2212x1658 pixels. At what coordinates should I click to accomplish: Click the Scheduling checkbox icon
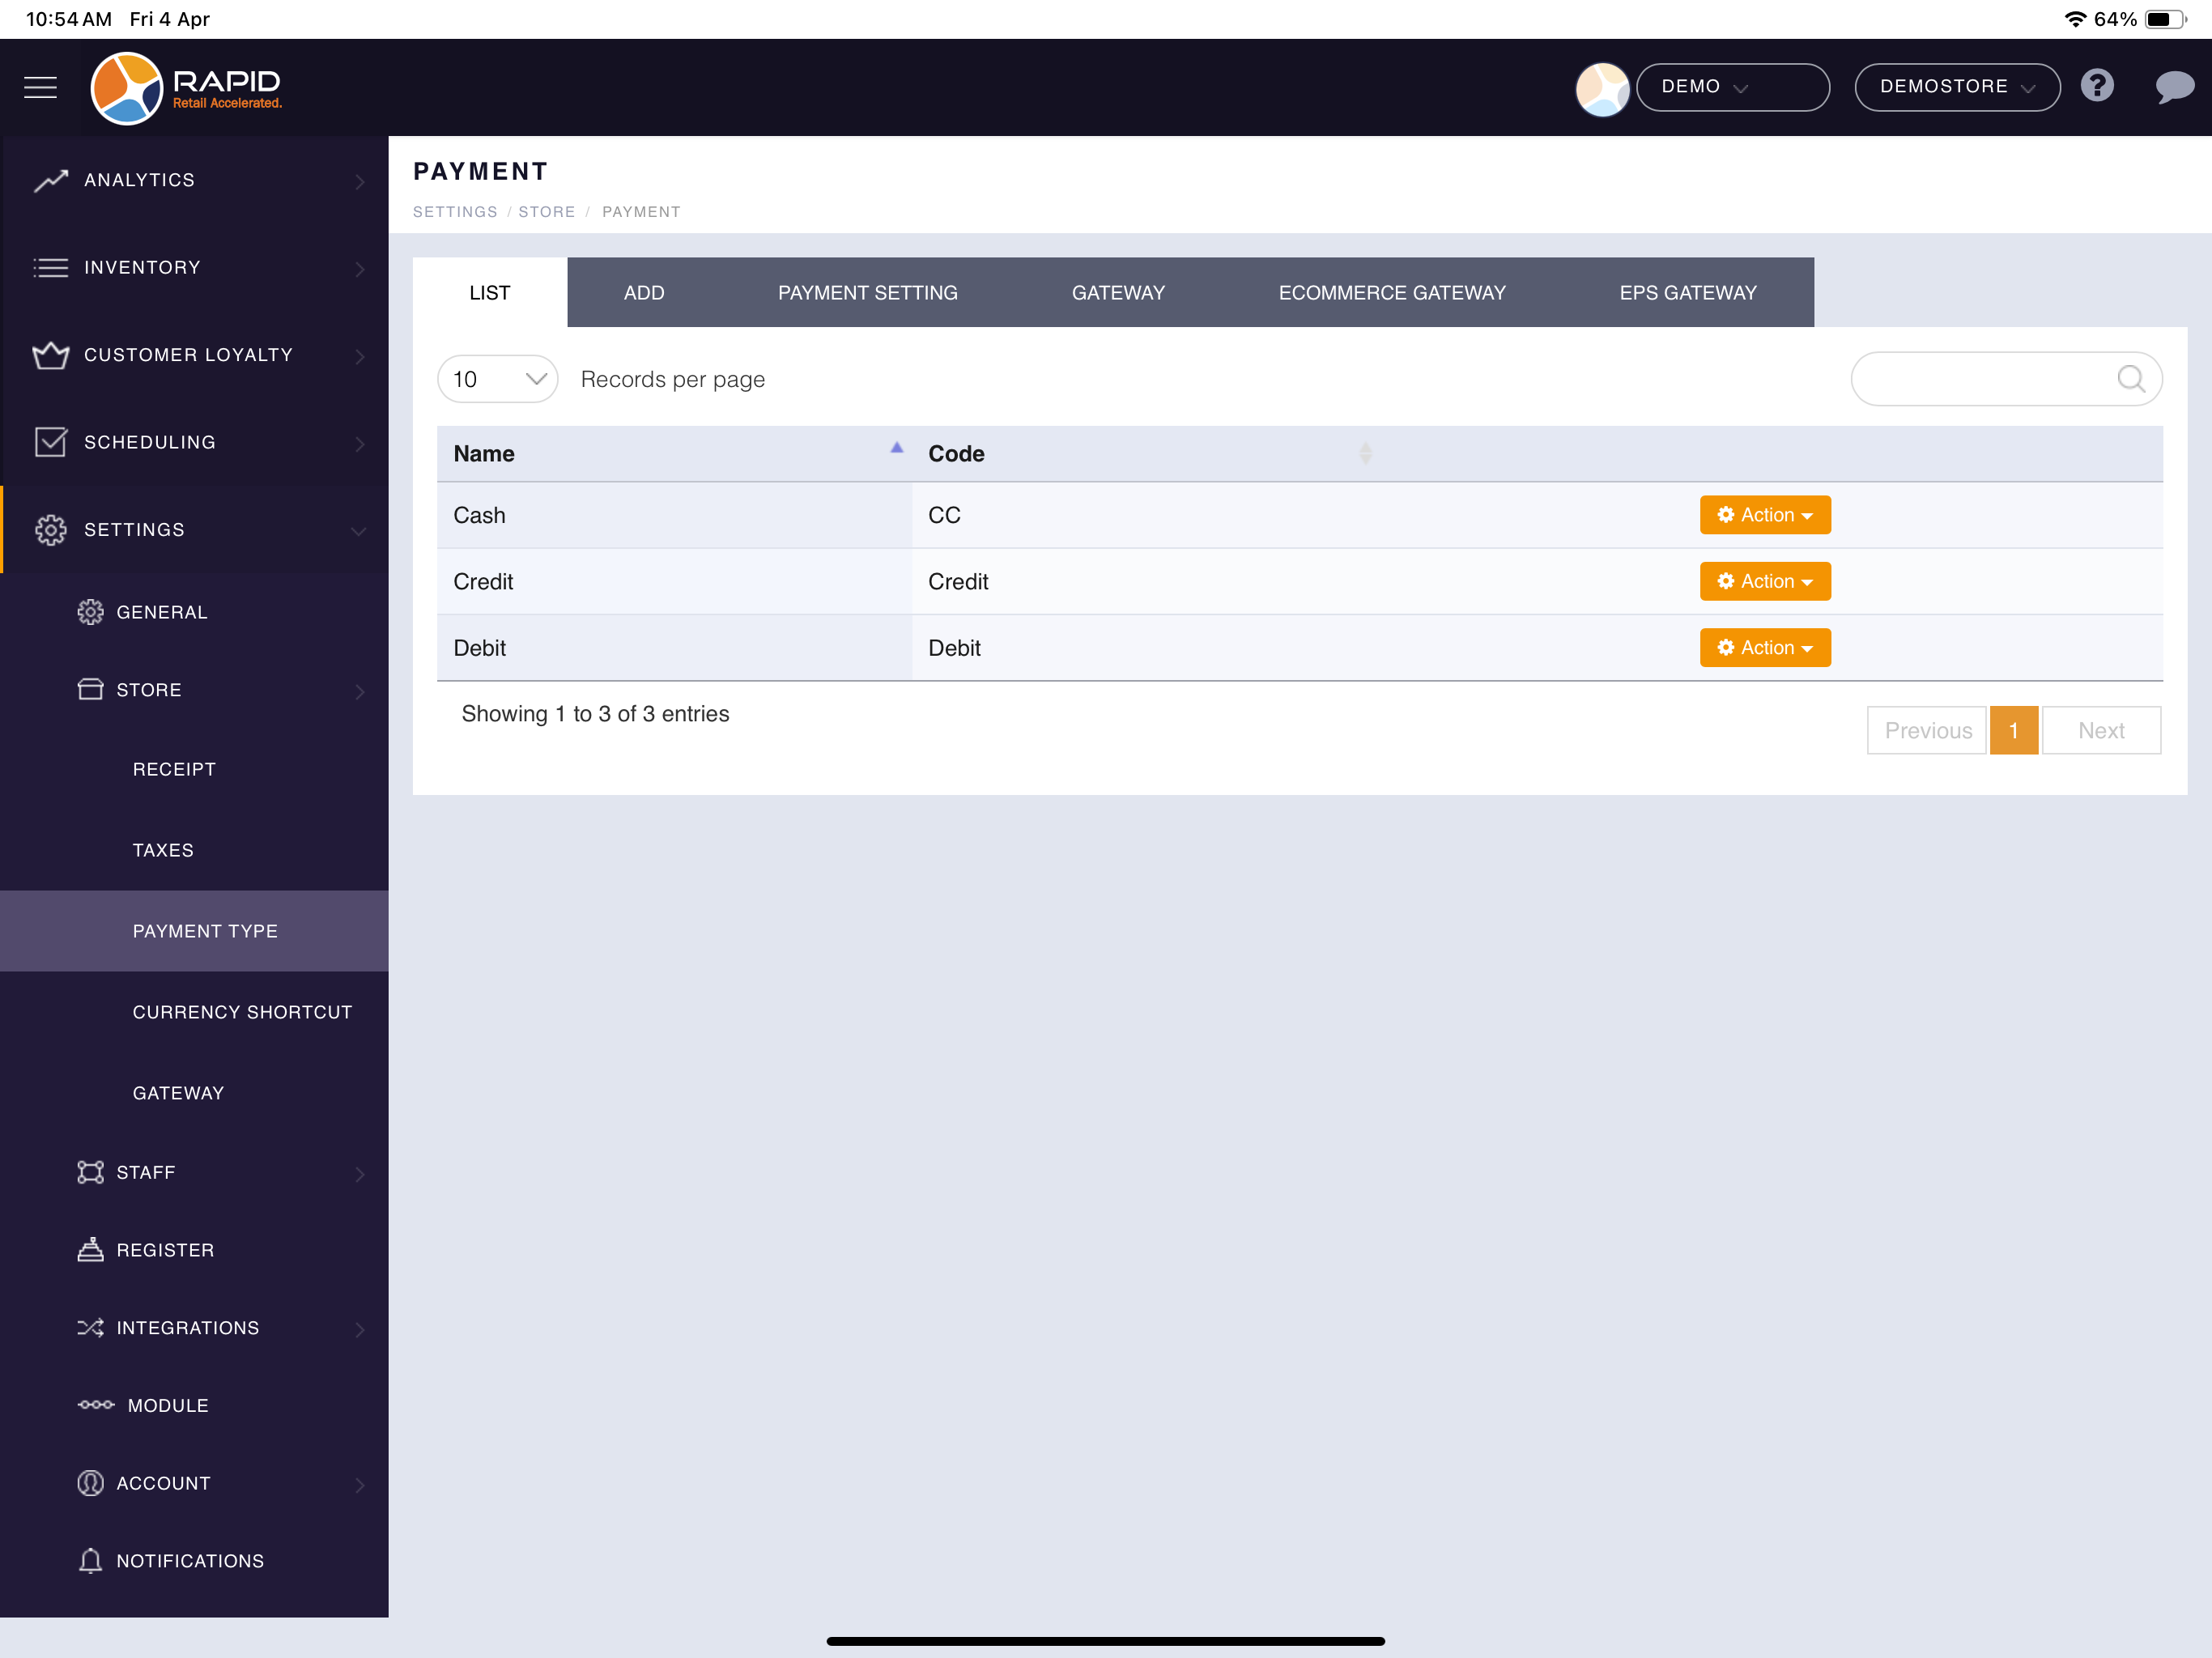point(51,442)
